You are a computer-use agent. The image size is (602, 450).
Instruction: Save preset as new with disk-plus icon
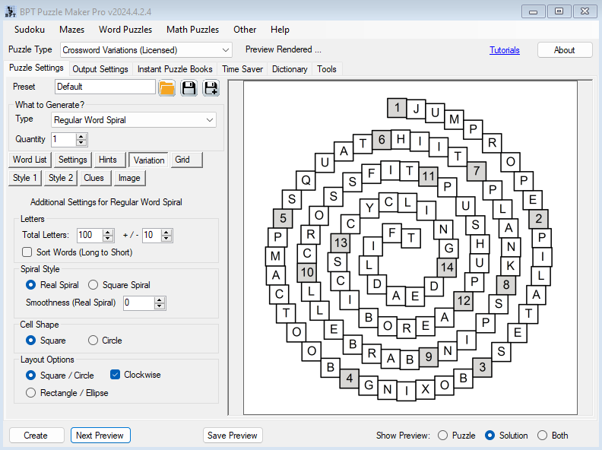click(x=211, y=87)
